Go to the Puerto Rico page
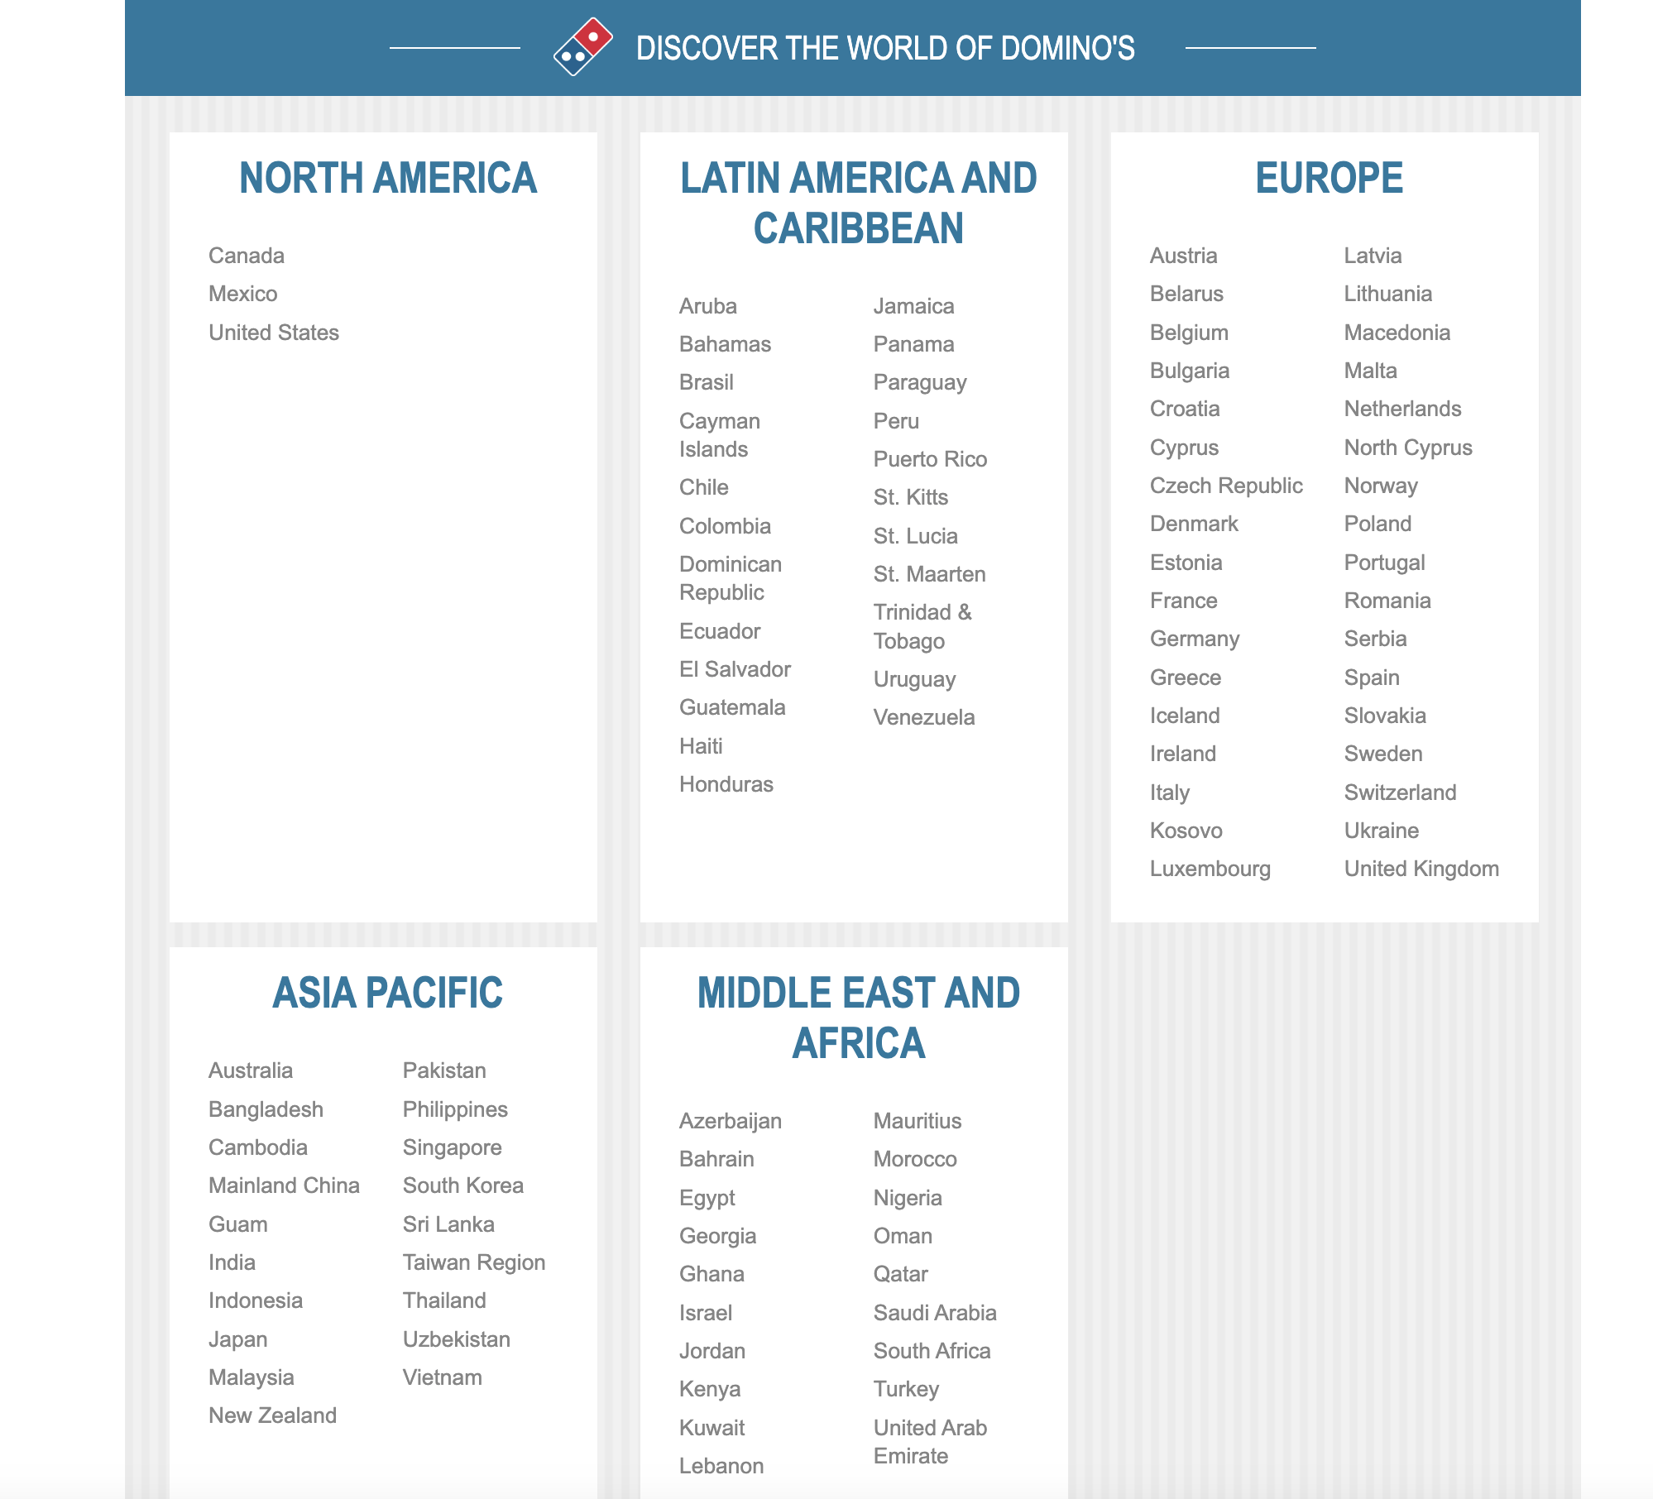 point(930,459)
